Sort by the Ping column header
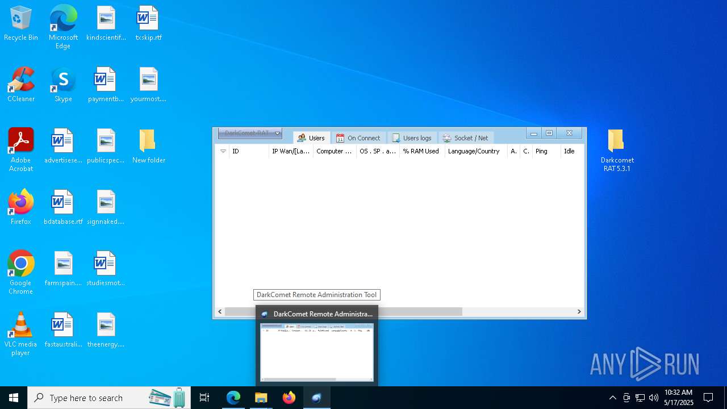727x409 pixels. coord(546,151)
